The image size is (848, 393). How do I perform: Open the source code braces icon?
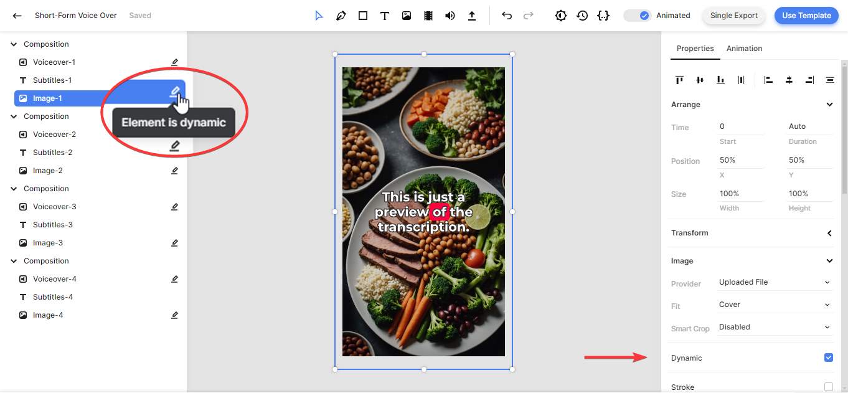(x=603, y=16)
